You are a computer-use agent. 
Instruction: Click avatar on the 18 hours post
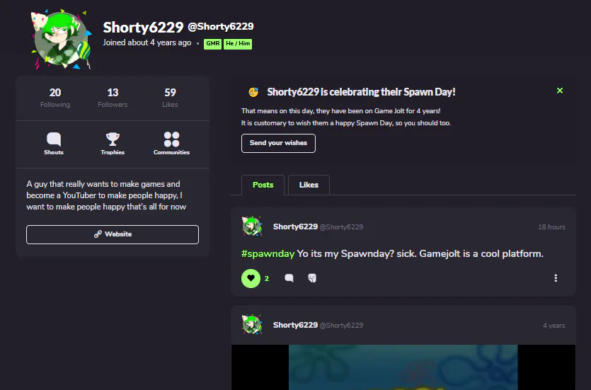click(252, 226)
